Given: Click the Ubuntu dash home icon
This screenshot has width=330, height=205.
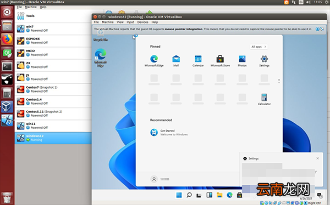Looking at the screenshot, I should 7,12.
